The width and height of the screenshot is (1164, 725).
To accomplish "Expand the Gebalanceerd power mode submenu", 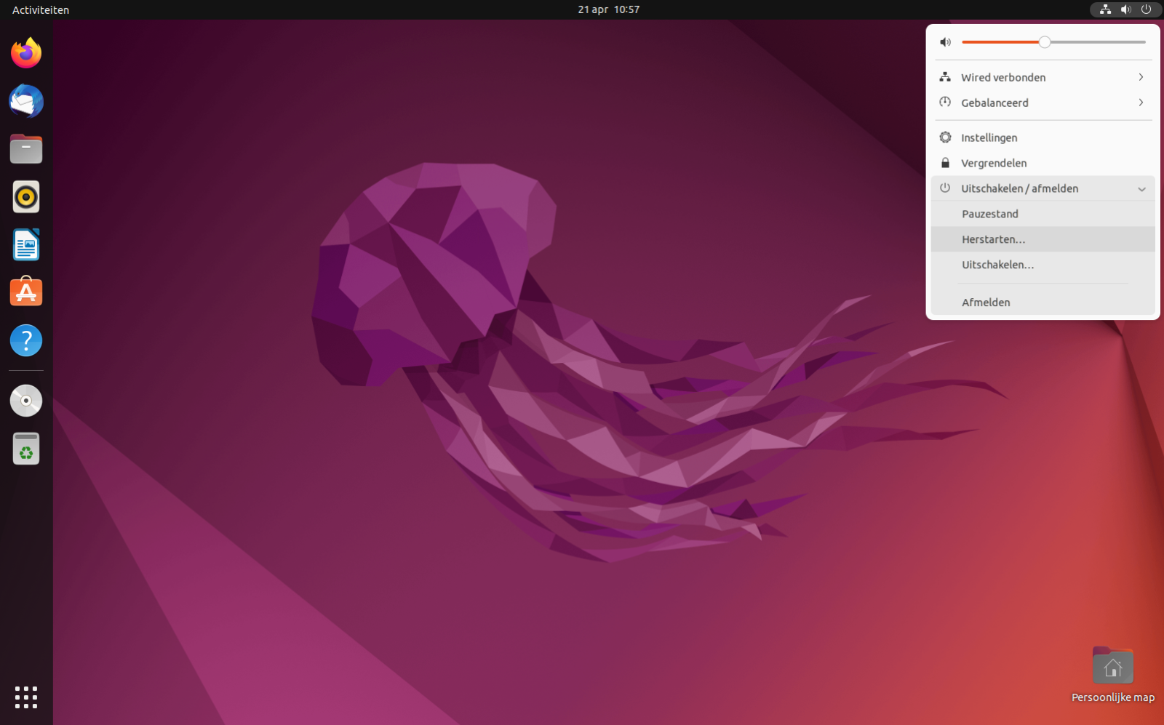I will (x=1043, y=103).
